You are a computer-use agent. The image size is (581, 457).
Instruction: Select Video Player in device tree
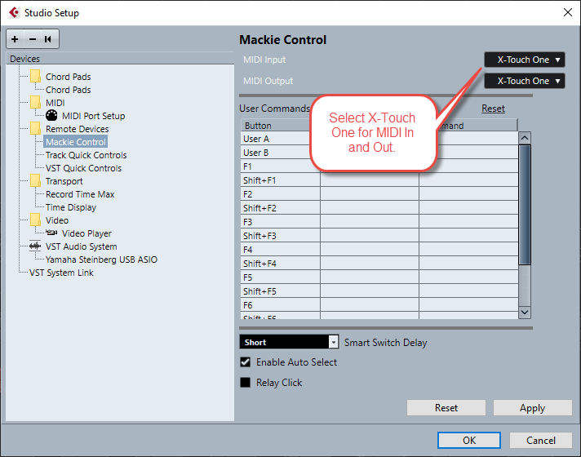86,233
